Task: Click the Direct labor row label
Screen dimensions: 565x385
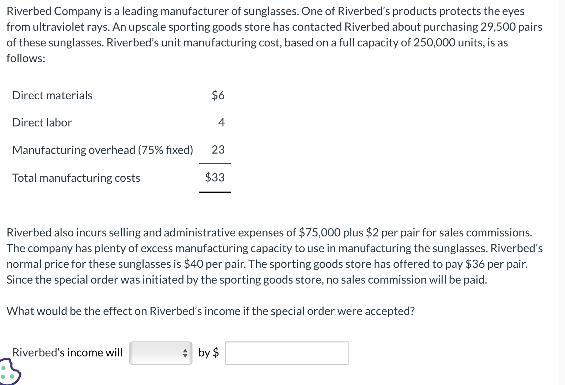Action: point(42,122)
